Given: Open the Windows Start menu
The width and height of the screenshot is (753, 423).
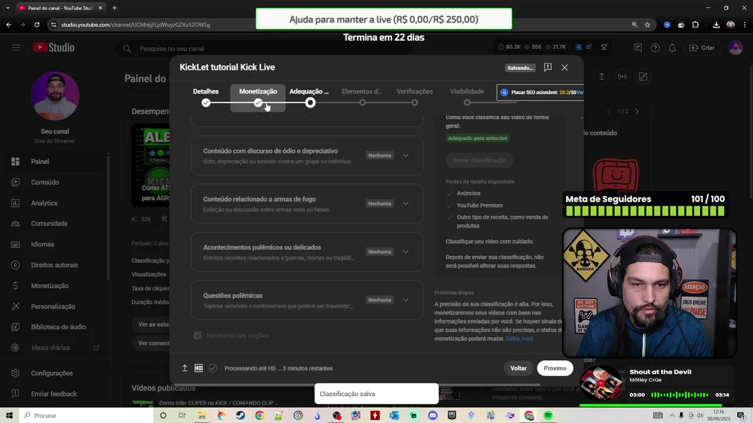Looking at the screenshot, I should [x=9, y=415].
